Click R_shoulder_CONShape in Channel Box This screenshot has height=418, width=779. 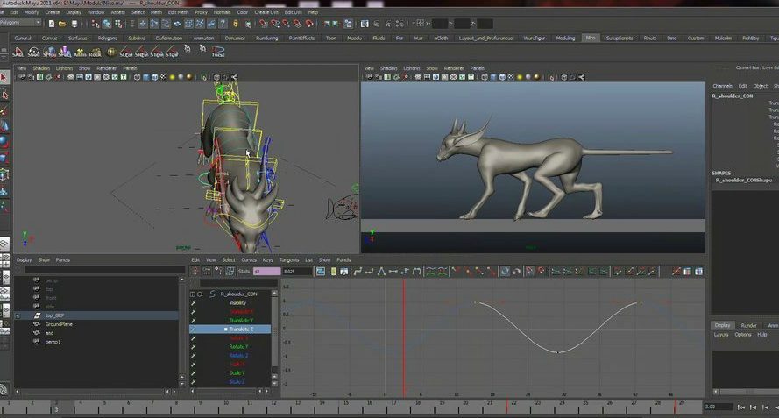tap(744, 180)
